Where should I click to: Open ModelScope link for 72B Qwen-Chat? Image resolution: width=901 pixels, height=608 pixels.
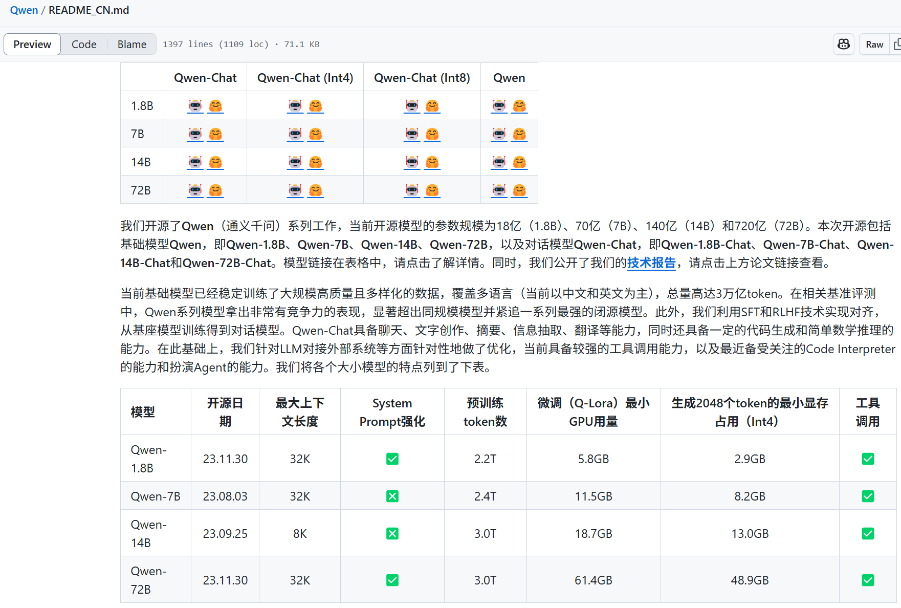click(195, 190)
